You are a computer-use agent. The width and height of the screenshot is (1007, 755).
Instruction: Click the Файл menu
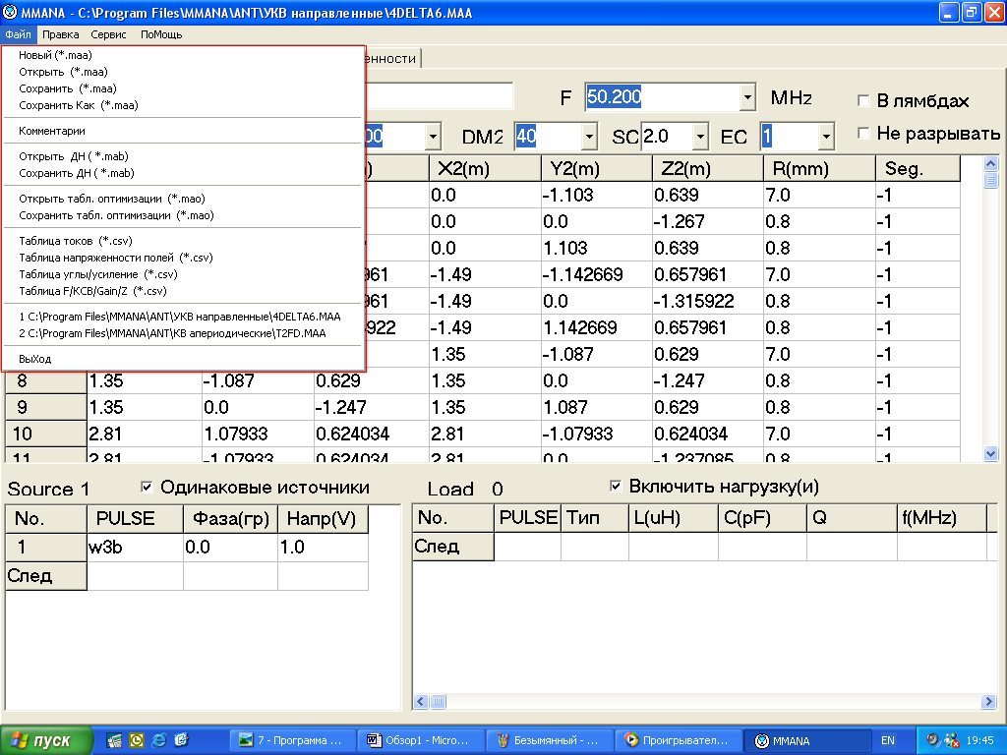19,34
